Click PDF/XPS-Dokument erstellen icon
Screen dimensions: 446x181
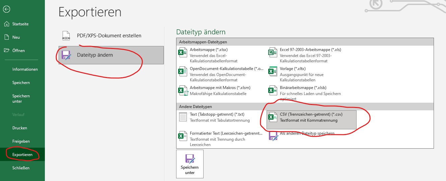point(66,36)
